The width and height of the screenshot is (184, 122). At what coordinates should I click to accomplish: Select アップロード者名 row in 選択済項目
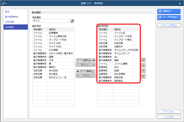[x=118, y=40]
